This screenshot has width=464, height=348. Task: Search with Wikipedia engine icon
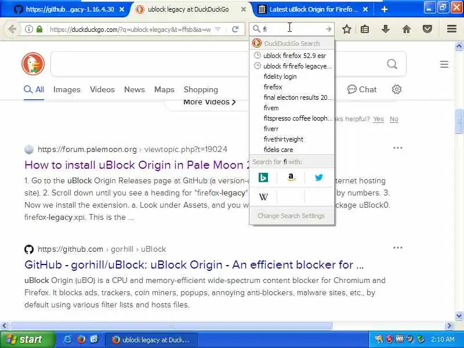click(x=263, y=197)
